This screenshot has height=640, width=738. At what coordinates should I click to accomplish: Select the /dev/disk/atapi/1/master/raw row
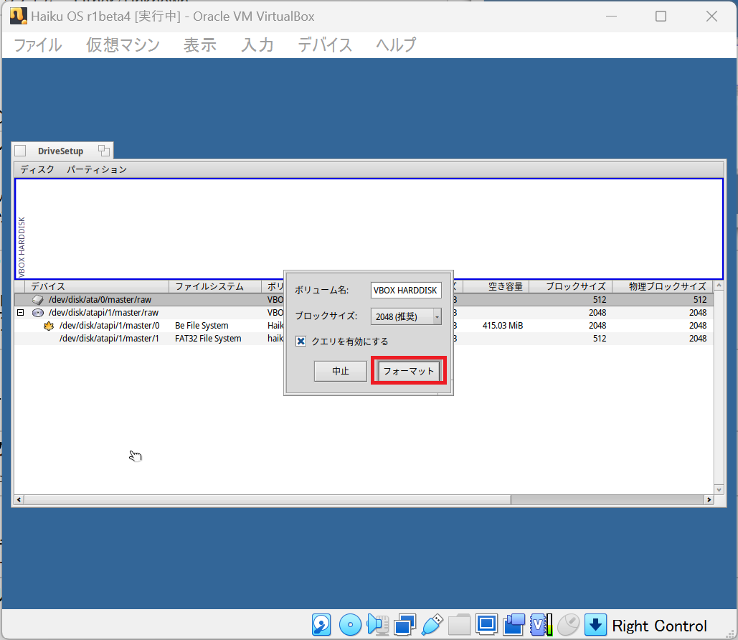point(364,313)
